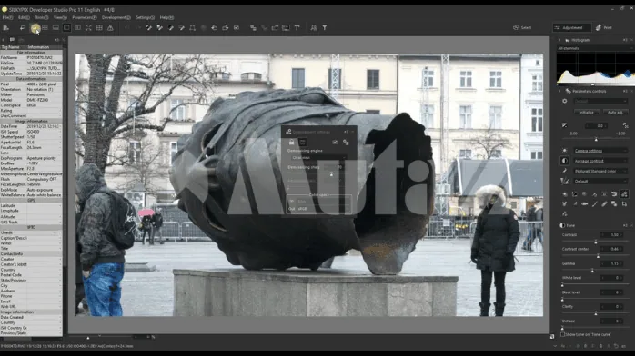Image resolution: width=635 pixels, height=356 pixels.
Task: Click the Print button
Action: tap(604, 28)
